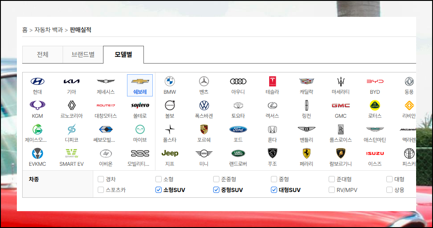
Task: Check the RV/MPV checkbox
Action: point(332,190)
